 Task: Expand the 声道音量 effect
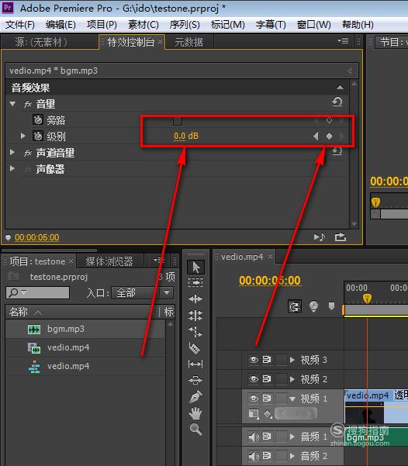pyautogui.click(x=12, y=152)
